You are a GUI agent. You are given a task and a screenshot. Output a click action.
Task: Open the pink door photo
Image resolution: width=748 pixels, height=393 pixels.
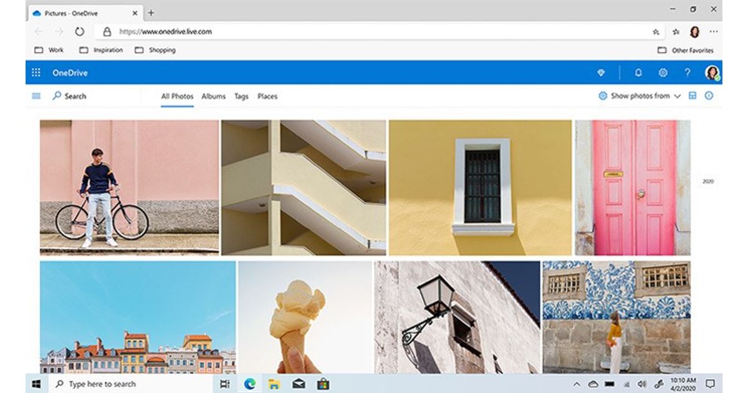tap(632, 188)
